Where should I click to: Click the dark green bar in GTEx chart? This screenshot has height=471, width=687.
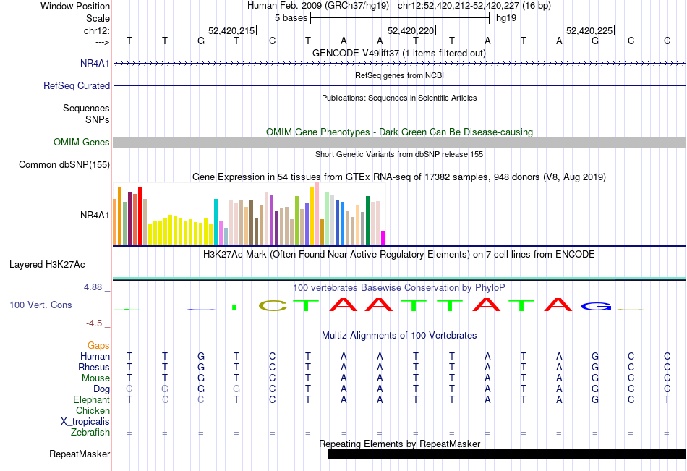[x=367, y=220]
